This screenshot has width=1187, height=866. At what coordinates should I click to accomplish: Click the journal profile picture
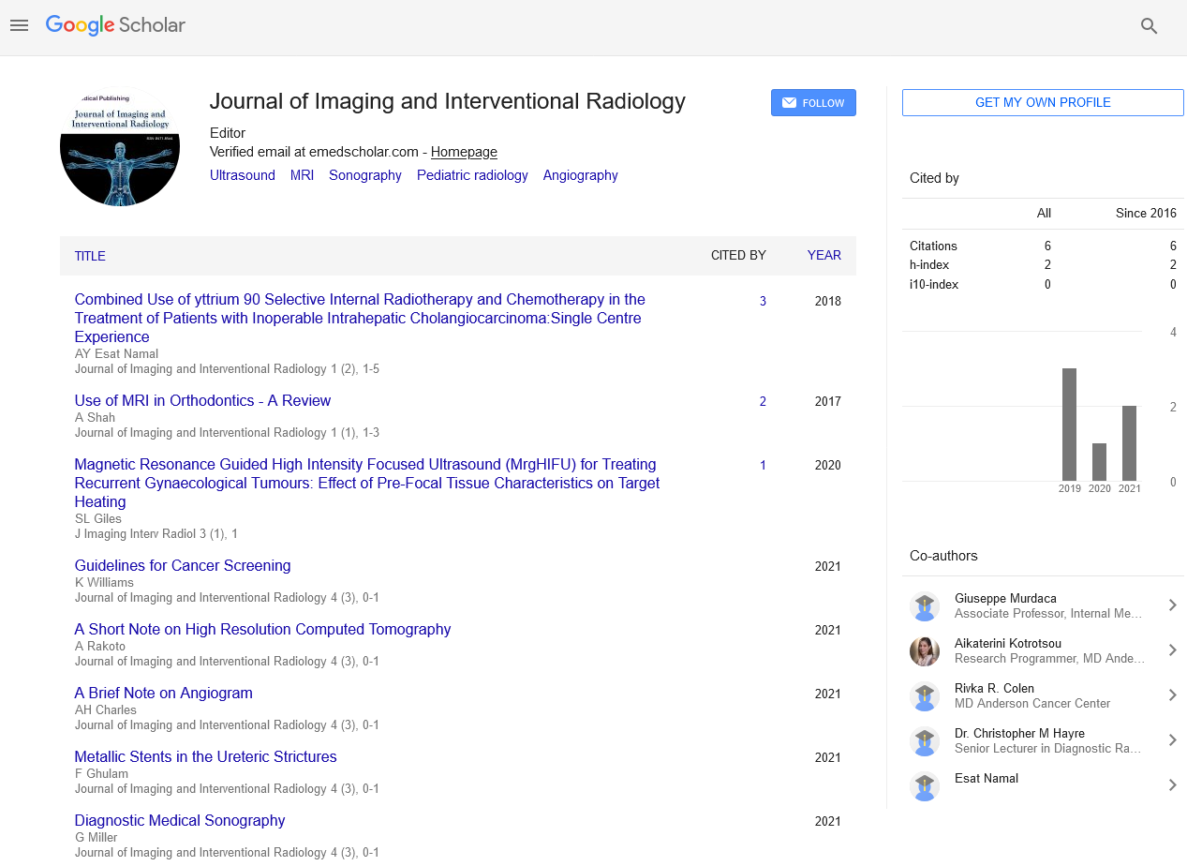pyautogui.click(x=120, y=147)
